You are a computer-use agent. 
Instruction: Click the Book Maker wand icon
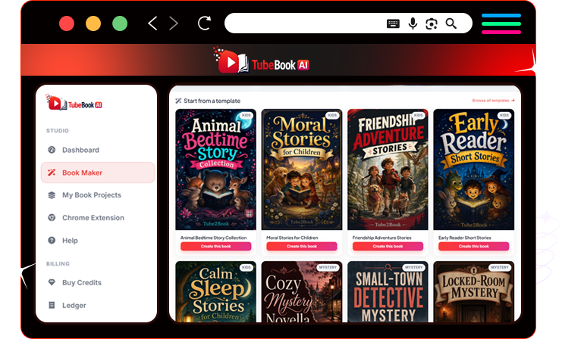pos(52,173)
